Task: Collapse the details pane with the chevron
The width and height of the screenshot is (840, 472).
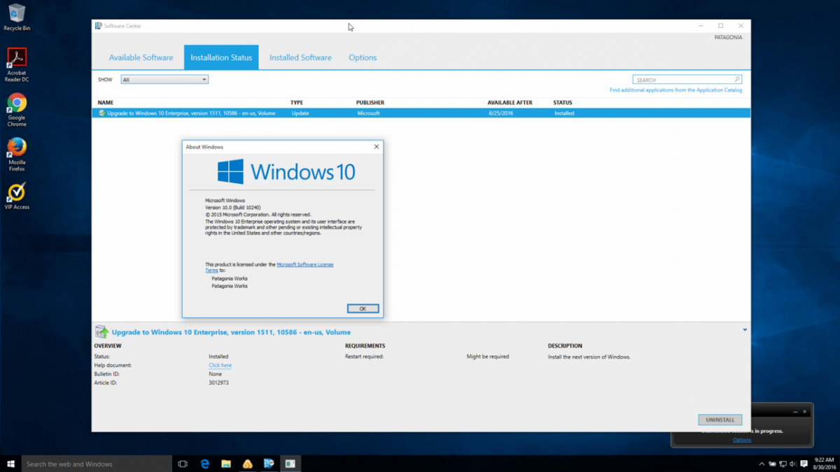Action: tap(745, 329)
